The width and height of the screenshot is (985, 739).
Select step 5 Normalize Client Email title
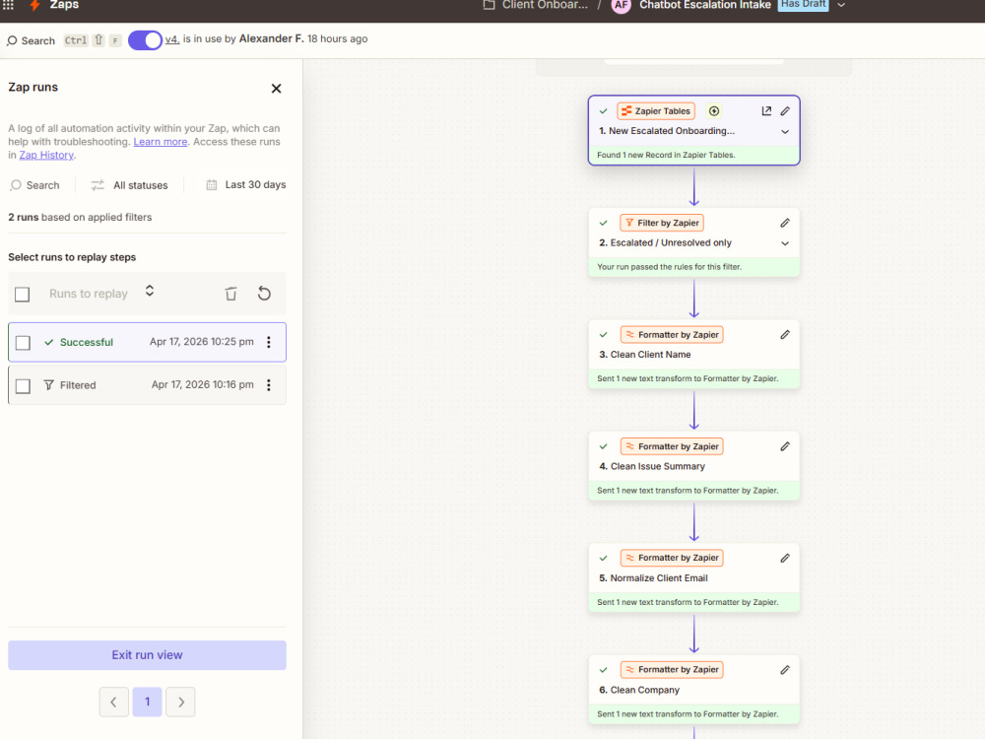[x=653, y=578]
